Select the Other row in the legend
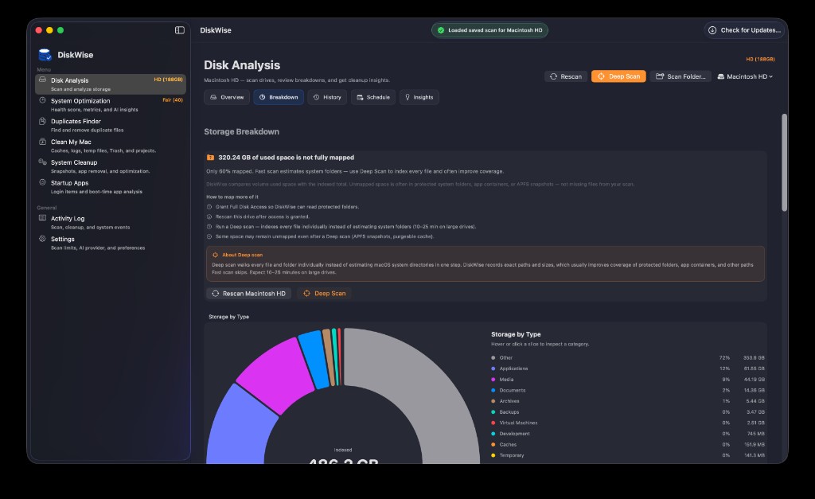815x499 pixels. pyautogui.click(x=627, y=357)
